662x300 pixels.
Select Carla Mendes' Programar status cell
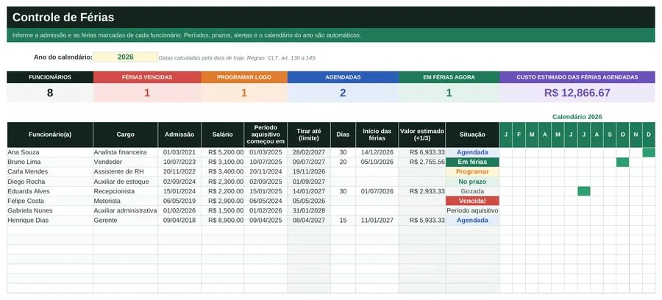tap(472, 172)
